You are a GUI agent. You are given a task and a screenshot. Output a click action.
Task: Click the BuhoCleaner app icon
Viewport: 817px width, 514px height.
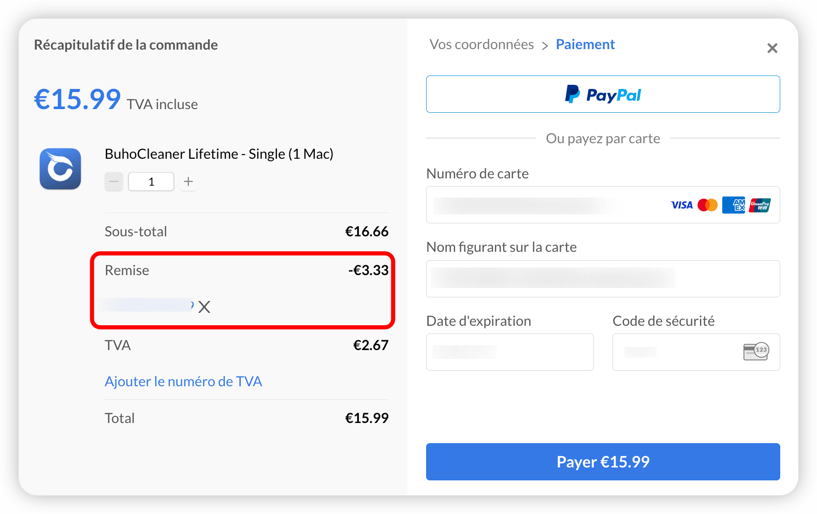[x=61, y=169]
